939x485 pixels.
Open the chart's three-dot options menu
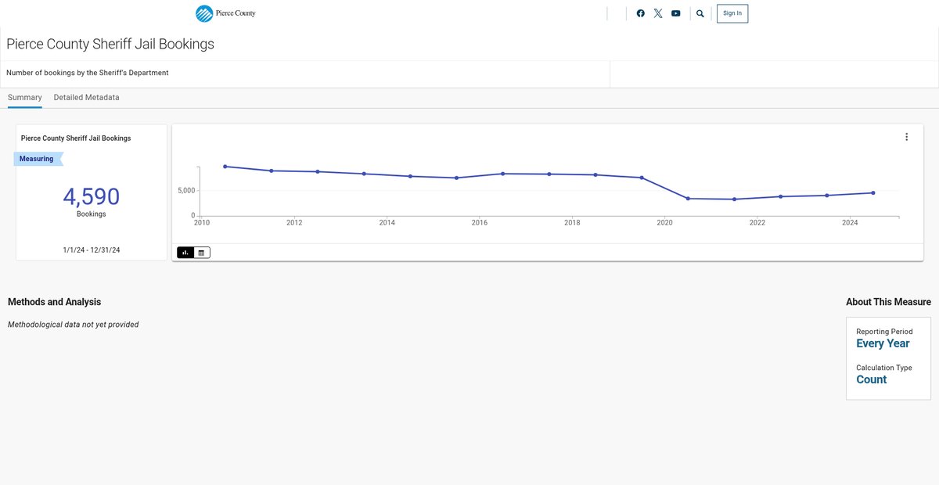(906, 137)
